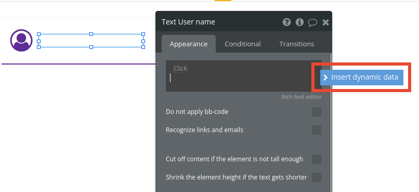Close the Text User name panel
The width and height of the screenshot is (419, 192).
tap(325, 22)
